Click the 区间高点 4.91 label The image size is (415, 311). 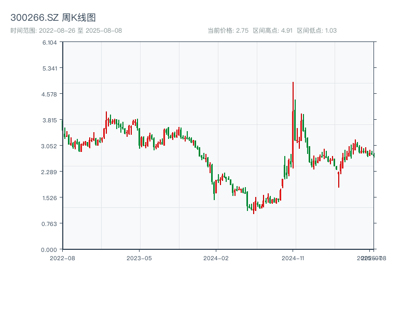pyautogui.click(x=273, y=31)
